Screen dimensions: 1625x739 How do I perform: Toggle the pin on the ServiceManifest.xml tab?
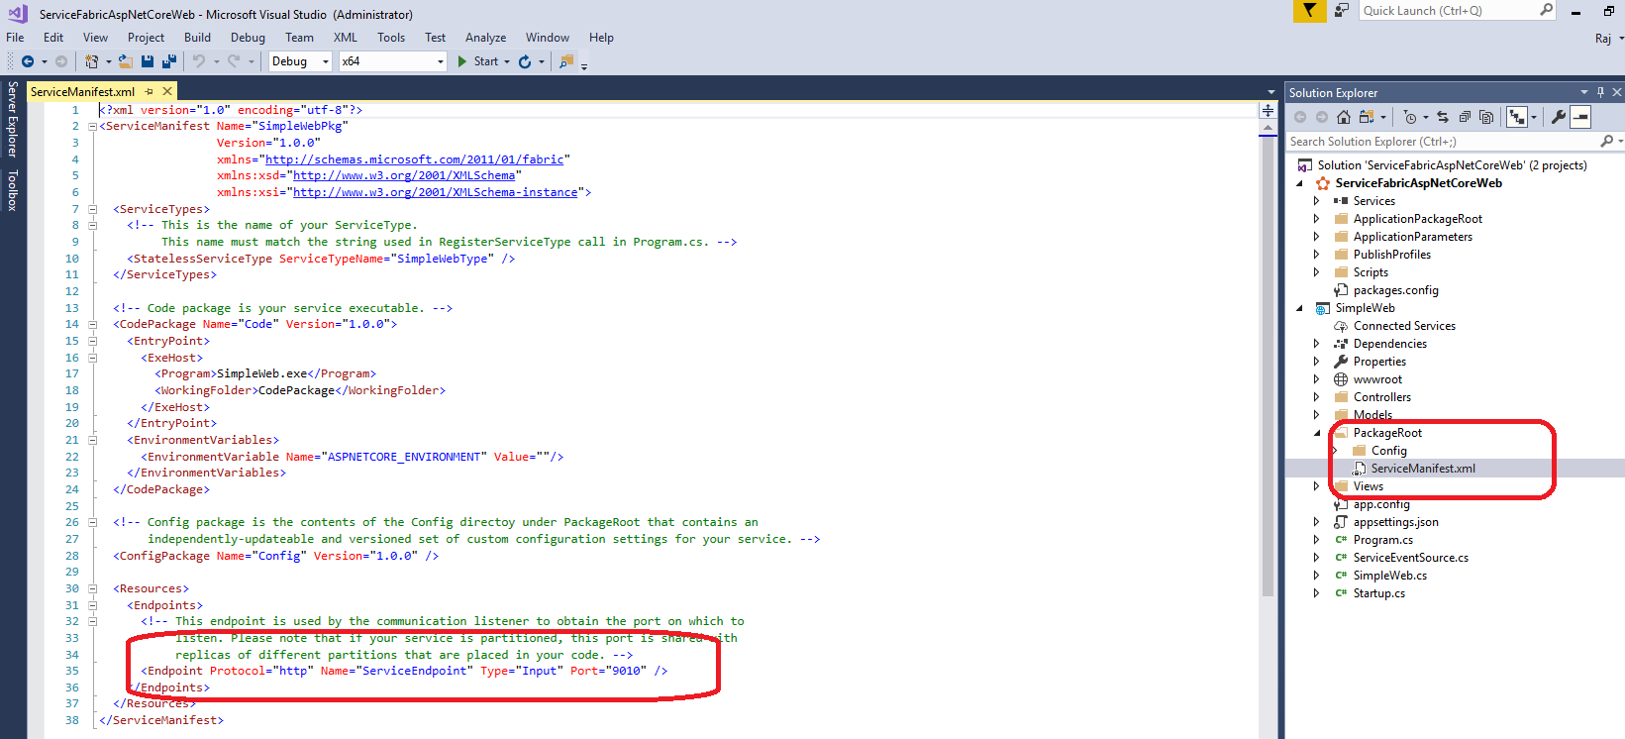click(150, 91)
